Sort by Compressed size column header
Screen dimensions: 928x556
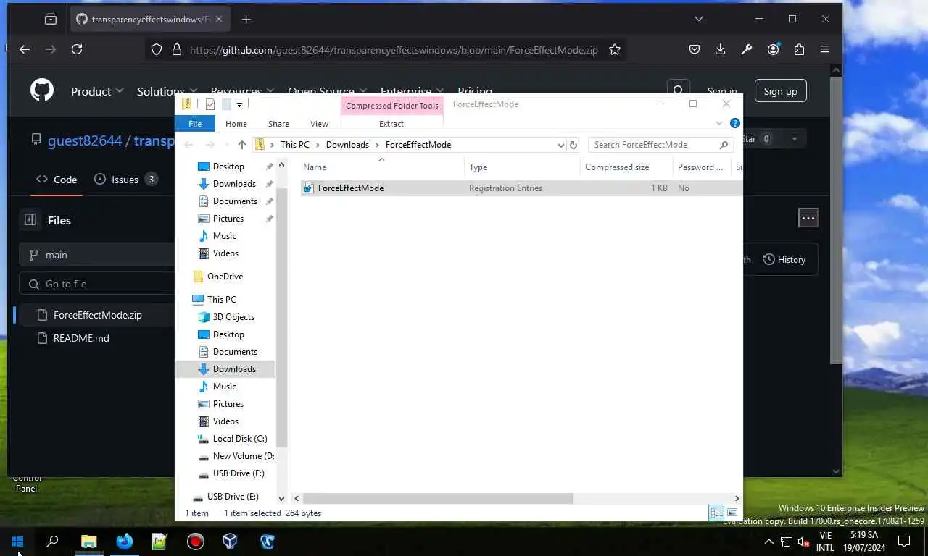pos(626,167)
